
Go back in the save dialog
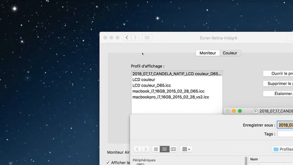(x=137, y=149)
